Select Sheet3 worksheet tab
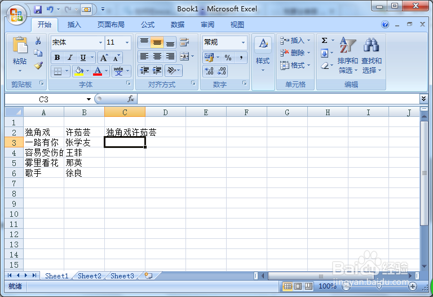The image size is (433, 297). coord(122,276)
